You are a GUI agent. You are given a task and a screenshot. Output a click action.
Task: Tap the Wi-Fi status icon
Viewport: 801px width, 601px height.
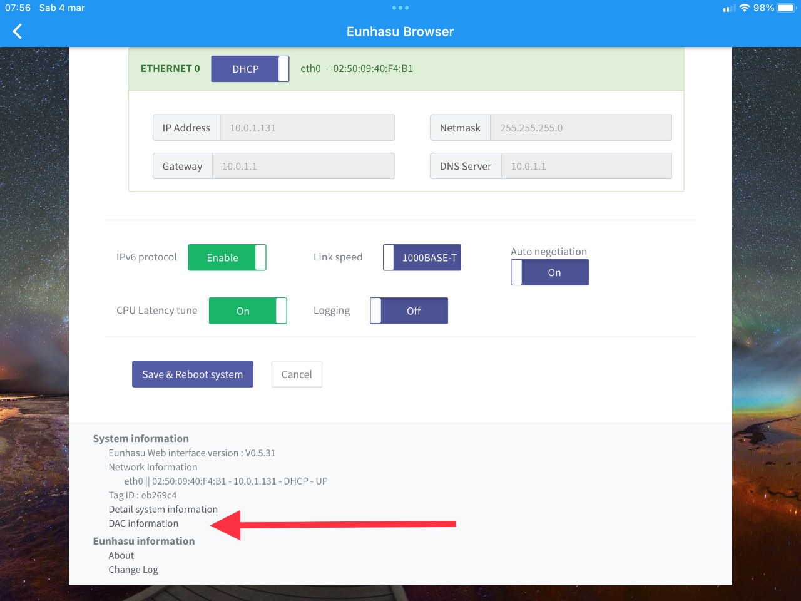pyautogui.click(x=745, y=8)
